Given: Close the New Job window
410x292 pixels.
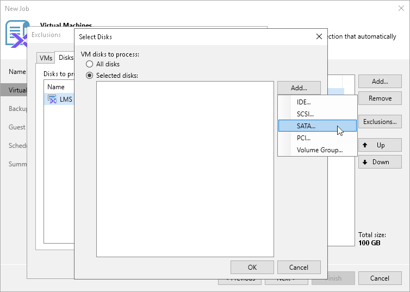Looking at the screenshot, I should coord(401,8).
